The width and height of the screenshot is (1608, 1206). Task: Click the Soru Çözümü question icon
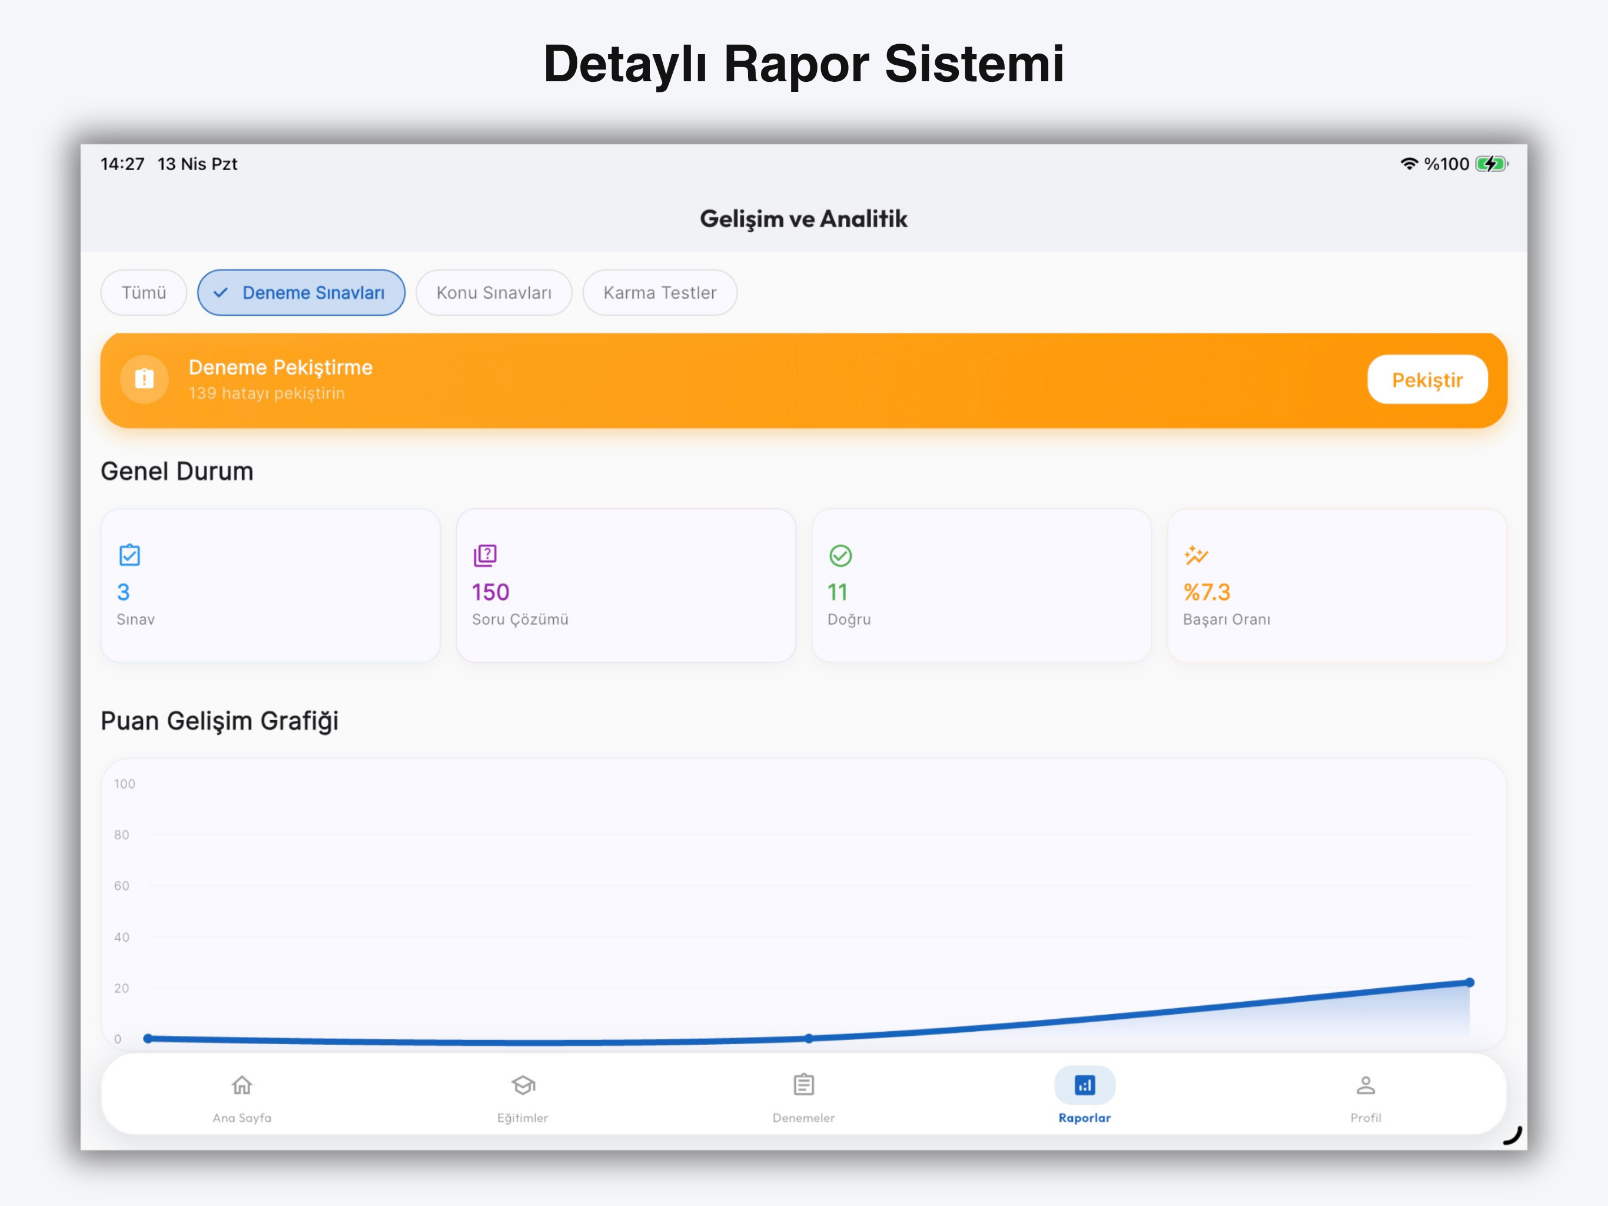485,555
